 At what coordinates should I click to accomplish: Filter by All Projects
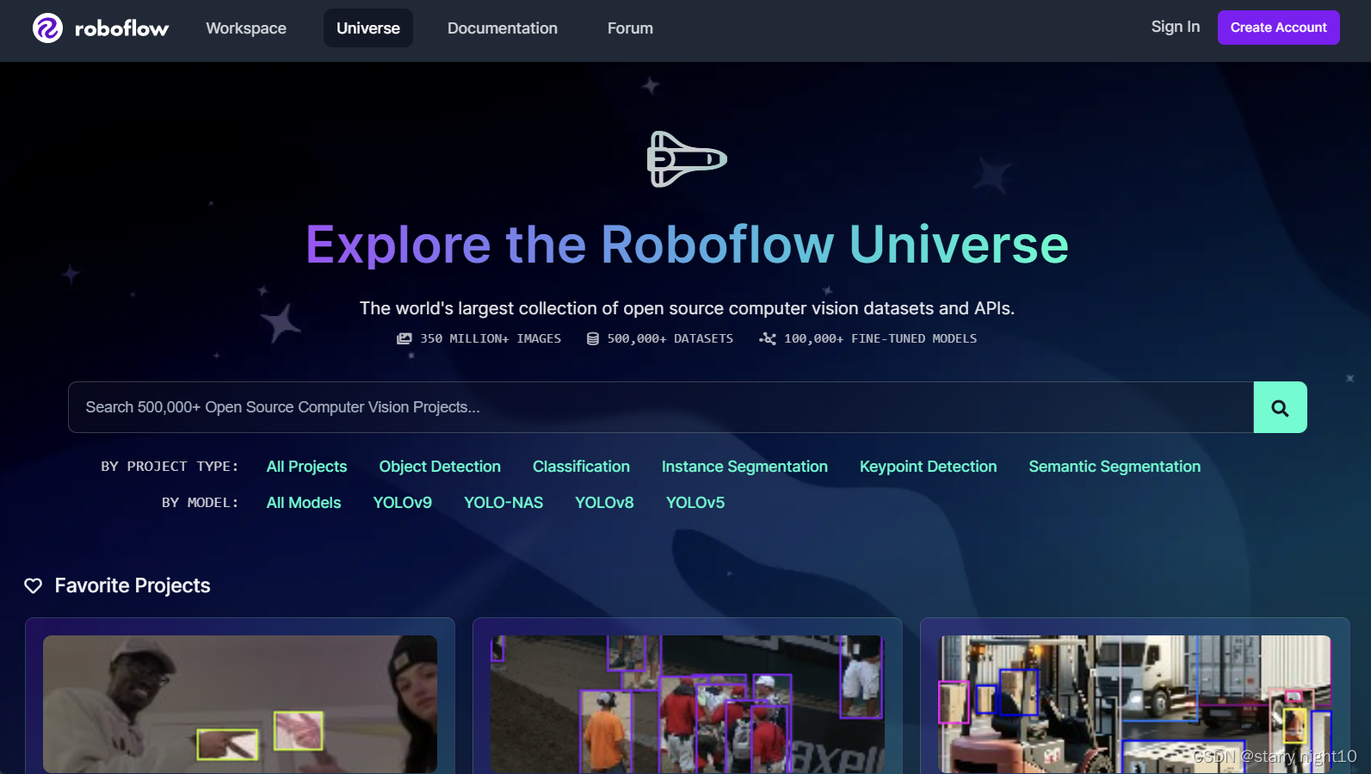pos(306,467)
